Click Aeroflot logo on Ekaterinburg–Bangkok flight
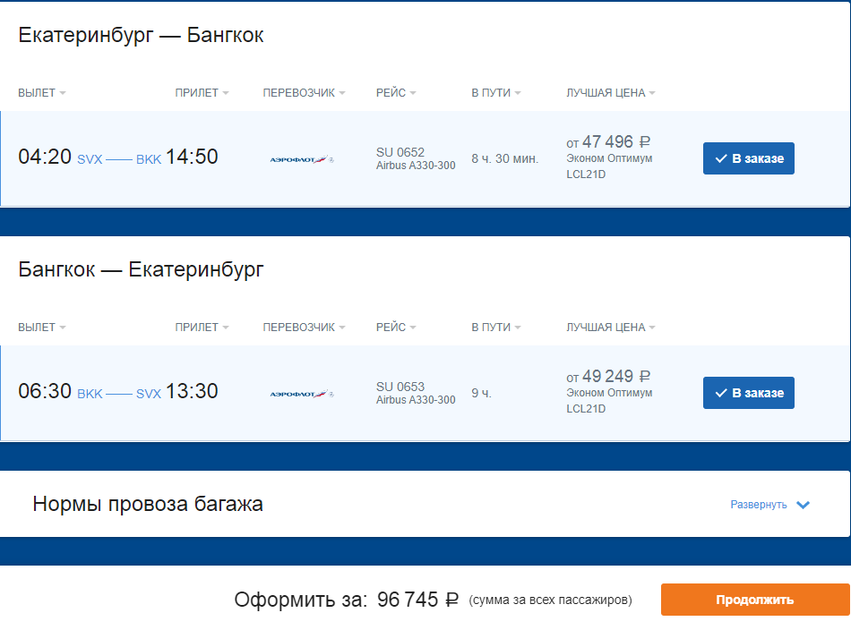This screenshot has width=851, height=630. (302, 159)
